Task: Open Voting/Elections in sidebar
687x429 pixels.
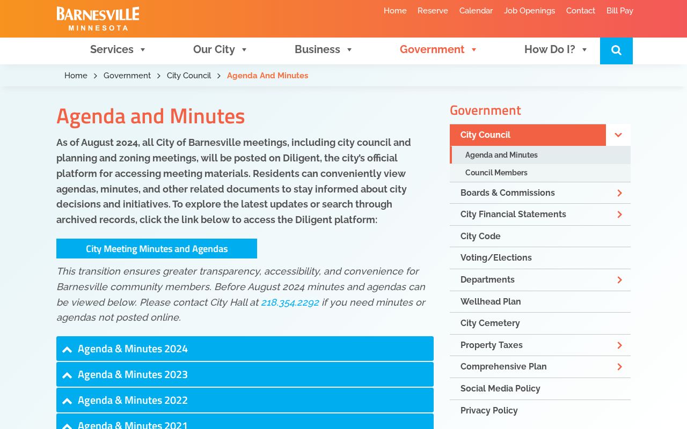Action: (x=540, y=258)
